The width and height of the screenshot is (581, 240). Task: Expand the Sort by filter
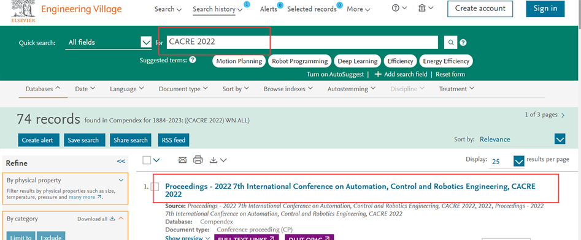pos(236,89)
